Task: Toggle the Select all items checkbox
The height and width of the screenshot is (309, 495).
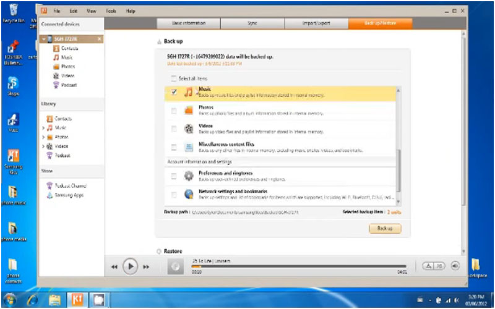Action: click(x=174, y=78)
